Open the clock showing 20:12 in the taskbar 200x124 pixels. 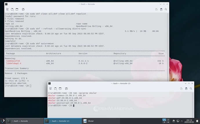tap(189, 121)
